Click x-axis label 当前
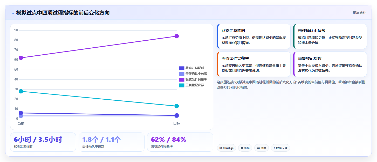Screen dimensions: 377x162 pos(21,123)
